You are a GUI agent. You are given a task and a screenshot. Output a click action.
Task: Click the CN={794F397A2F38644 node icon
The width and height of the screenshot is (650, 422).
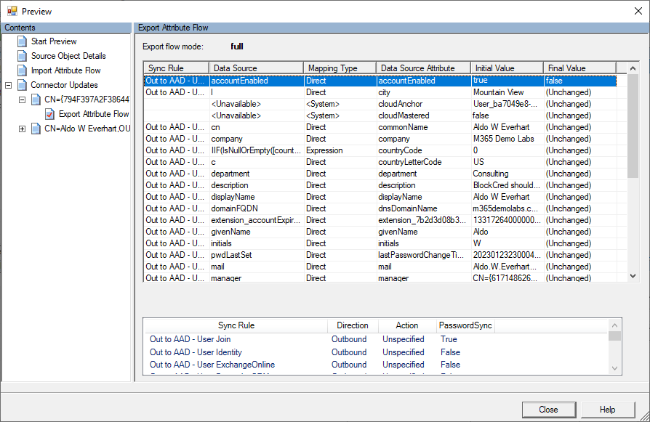click(36, 100)
